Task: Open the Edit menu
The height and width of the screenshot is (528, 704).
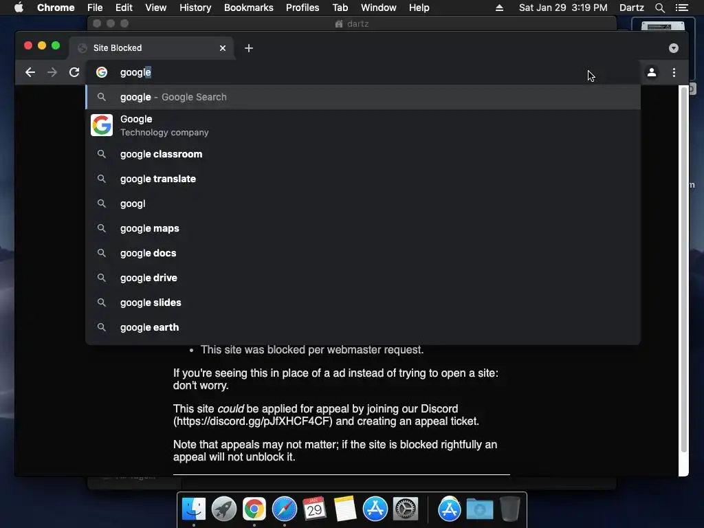Action: pos(124,8)
